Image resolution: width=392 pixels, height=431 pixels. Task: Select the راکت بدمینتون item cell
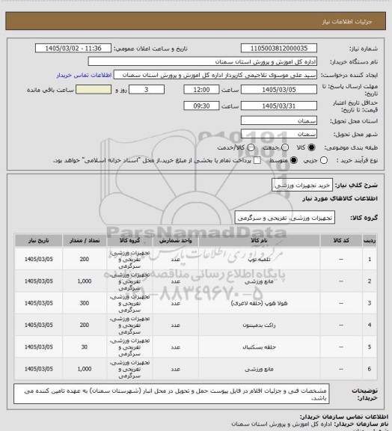tap(259, 325)
